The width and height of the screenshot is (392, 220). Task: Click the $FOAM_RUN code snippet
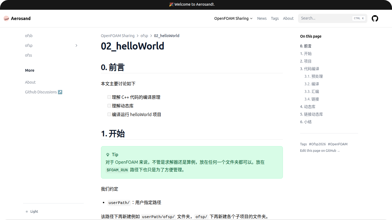[x=117, y=170]
